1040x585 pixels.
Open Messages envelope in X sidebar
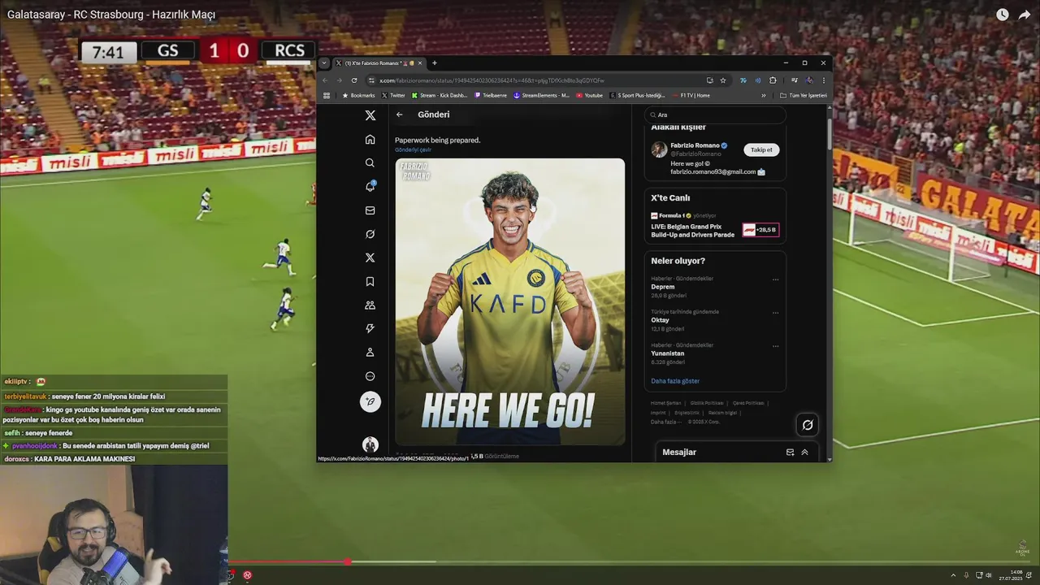pyautogui.click(x=370, y=210)
